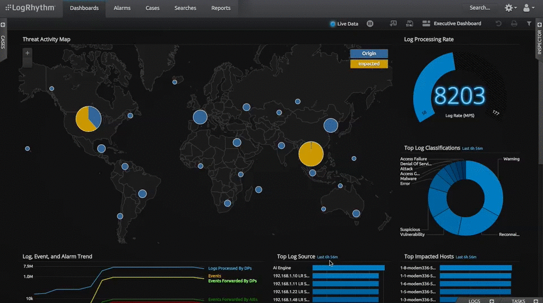Click the AI Engine log source bar
The image size is (543, 303).
[348, 268]
